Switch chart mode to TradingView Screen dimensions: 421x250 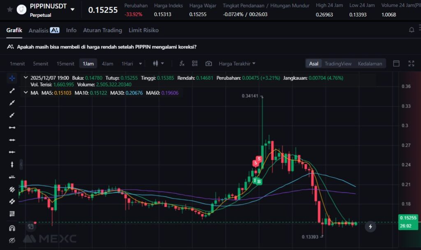click(x=338, y=64)
